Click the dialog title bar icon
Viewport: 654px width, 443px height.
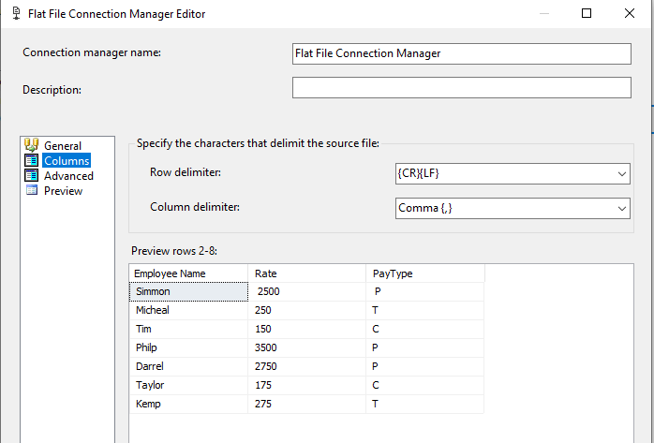tap(12, 14)
